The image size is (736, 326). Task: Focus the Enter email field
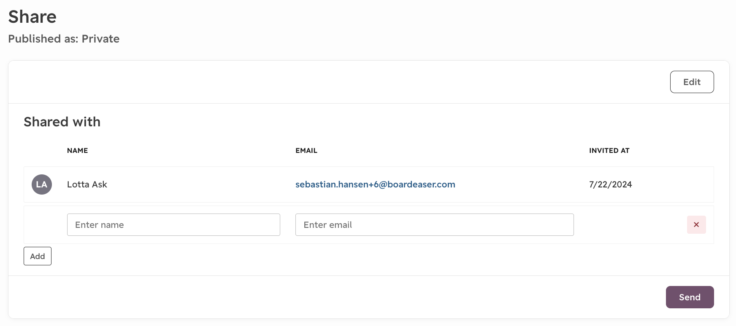[x=434, y=224]
